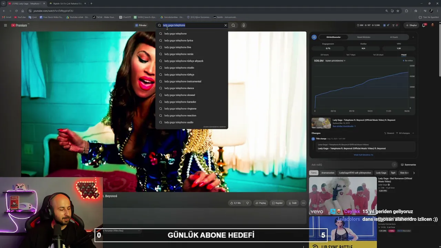This screenshot has height=248, width=441.
Task: Switch to the Görüntülenmeler tab
Action: tap(334, 37)
